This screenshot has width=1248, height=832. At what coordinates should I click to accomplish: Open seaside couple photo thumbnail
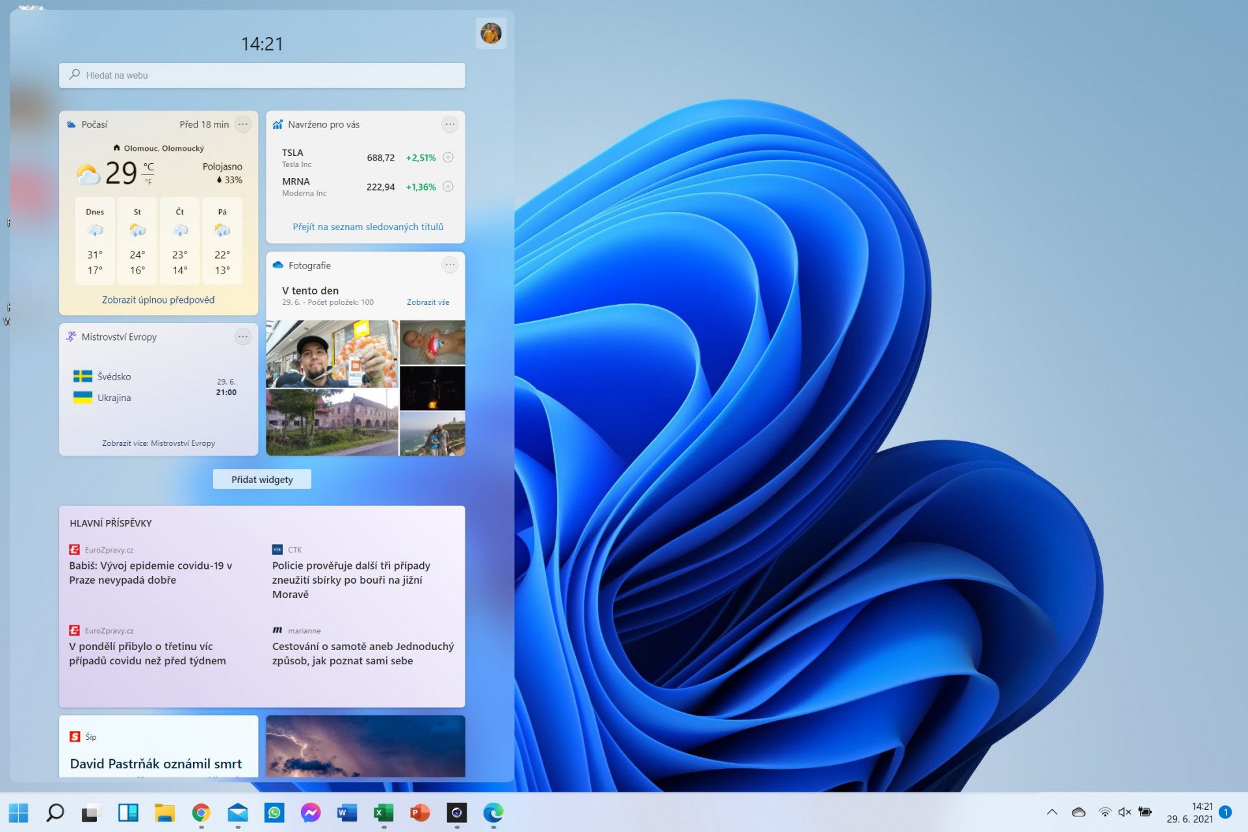click(432, 434)
